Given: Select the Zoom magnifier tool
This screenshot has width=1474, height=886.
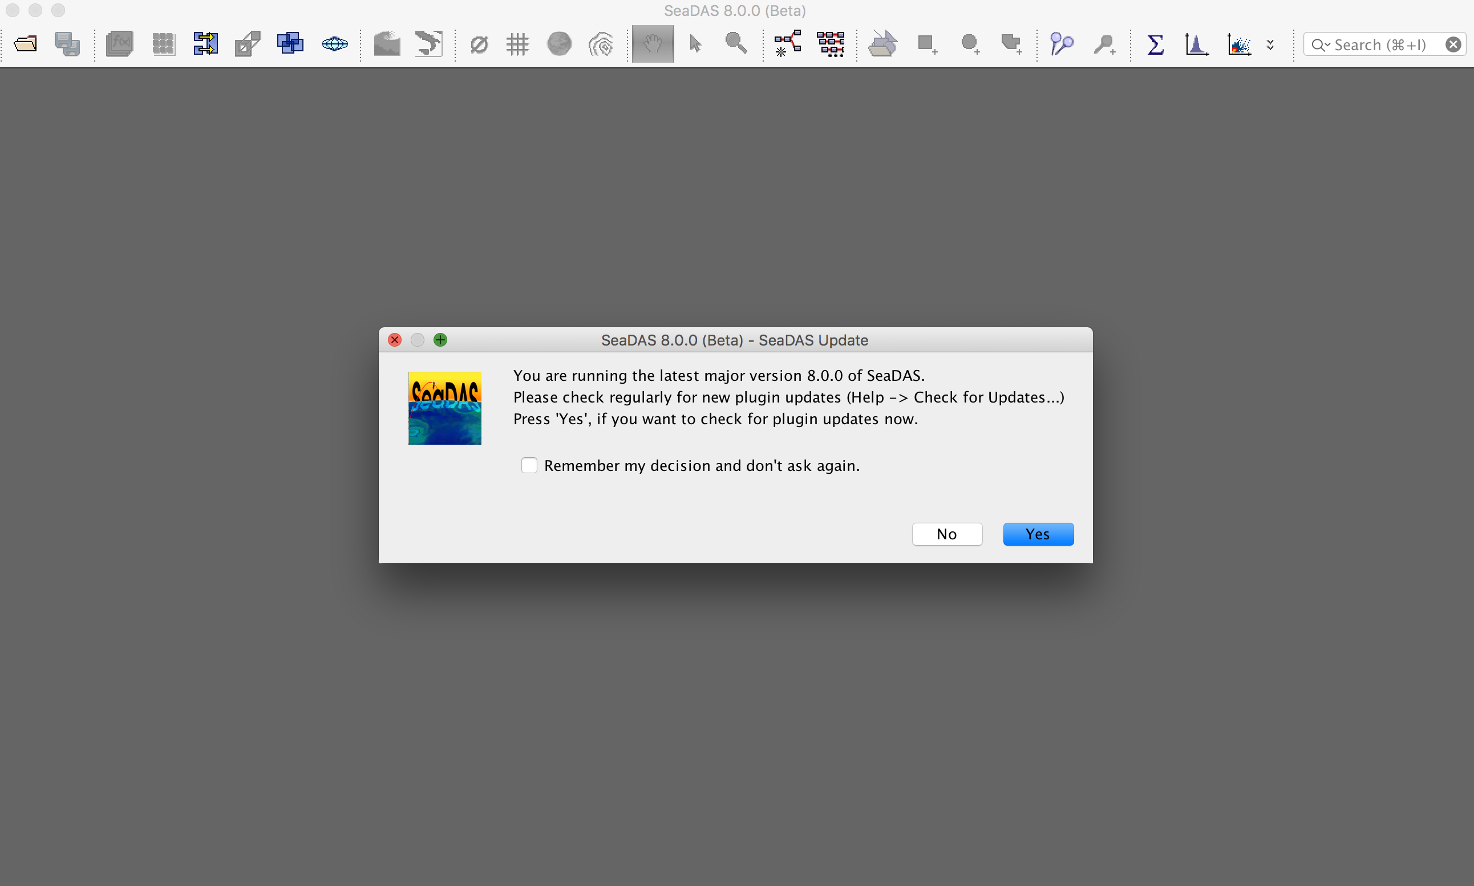Looking at the screenshot, I should point(736,43).
